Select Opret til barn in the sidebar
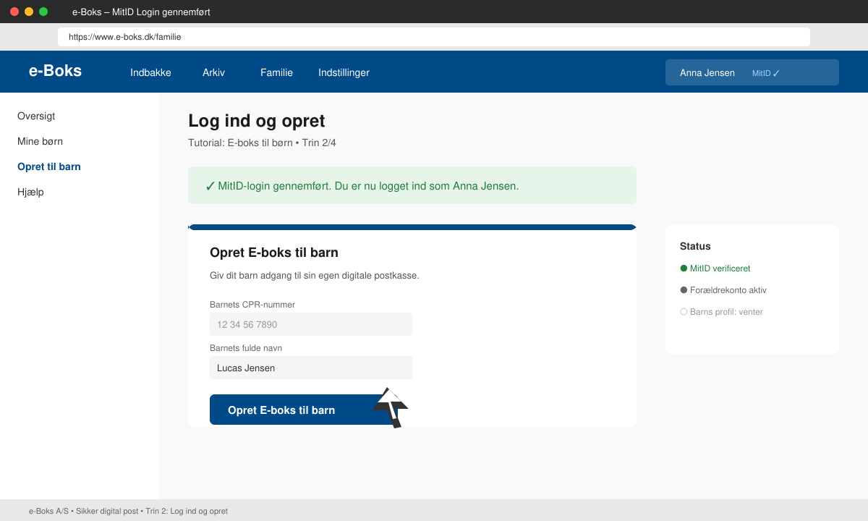This screenshot has width=868, height=521. [x=49, y=166]
